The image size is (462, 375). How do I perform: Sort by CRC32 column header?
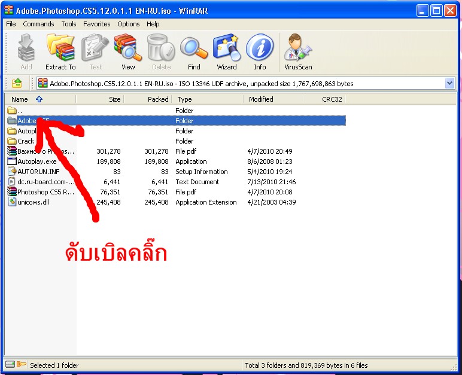point(324,99)
